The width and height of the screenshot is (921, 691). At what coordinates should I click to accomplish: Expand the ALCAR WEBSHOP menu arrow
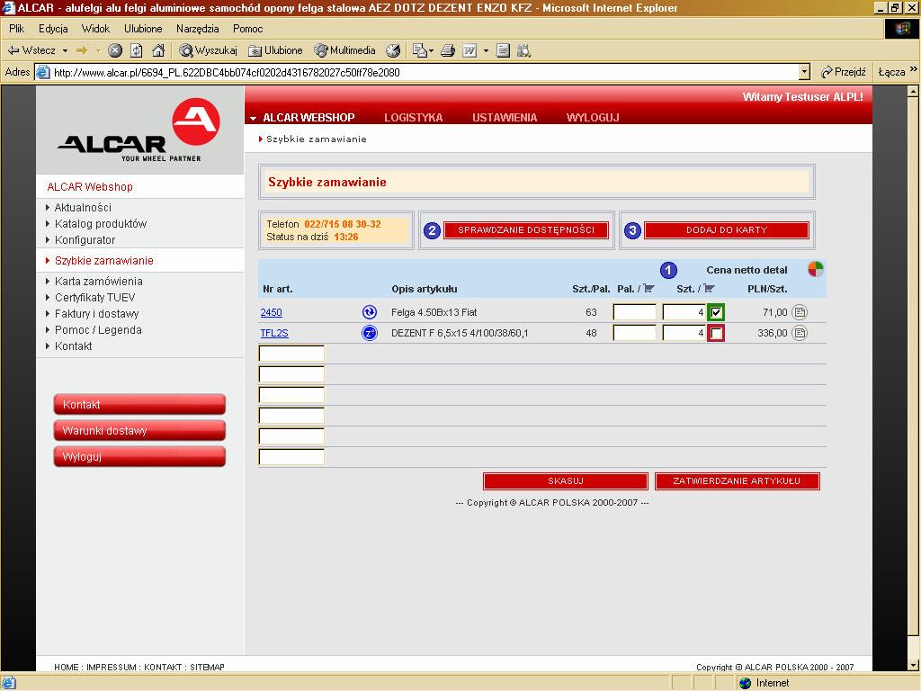click(253, 118)
